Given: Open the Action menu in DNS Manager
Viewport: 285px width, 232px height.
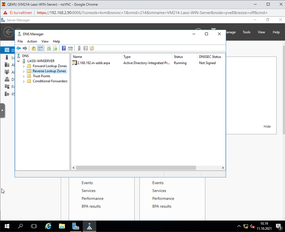Looking at the screenshot, I should pos(32,41).
